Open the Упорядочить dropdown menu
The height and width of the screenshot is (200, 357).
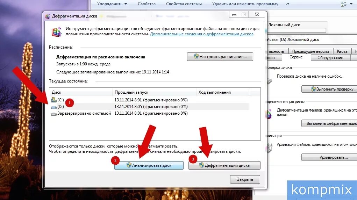pyautogui.click(x=112, y=4)
